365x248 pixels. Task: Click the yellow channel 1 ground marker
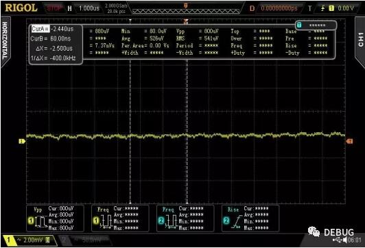[x=22, y=141]
